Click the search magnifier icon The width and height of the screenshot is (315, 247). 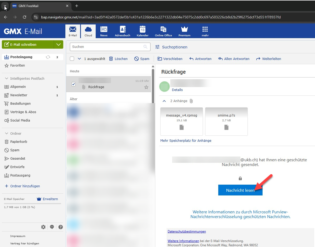click(146, 47)
